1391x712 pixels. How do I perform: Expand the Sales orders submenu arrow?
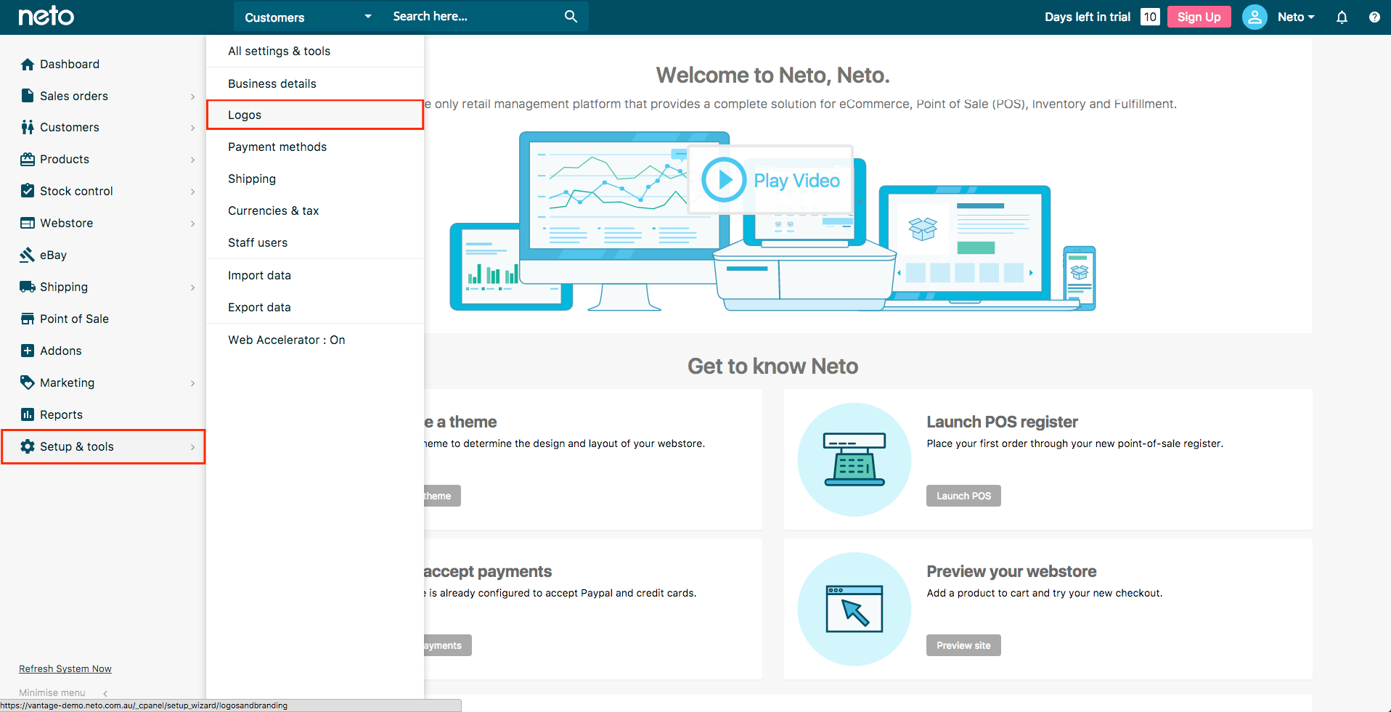point(192,97)
